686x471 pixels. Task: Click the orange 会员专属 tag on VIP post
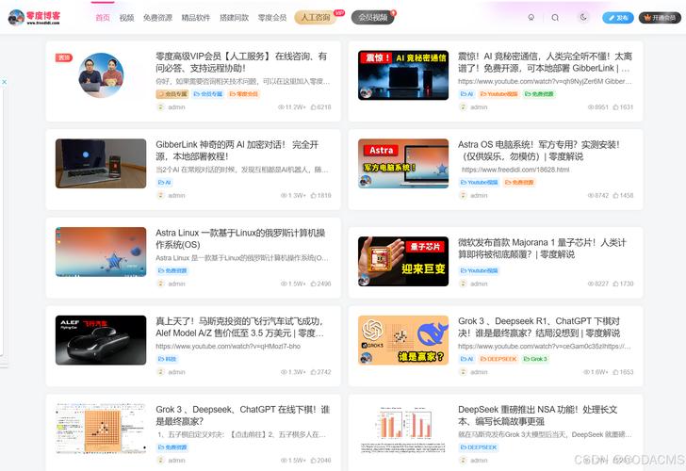point(172,94)
